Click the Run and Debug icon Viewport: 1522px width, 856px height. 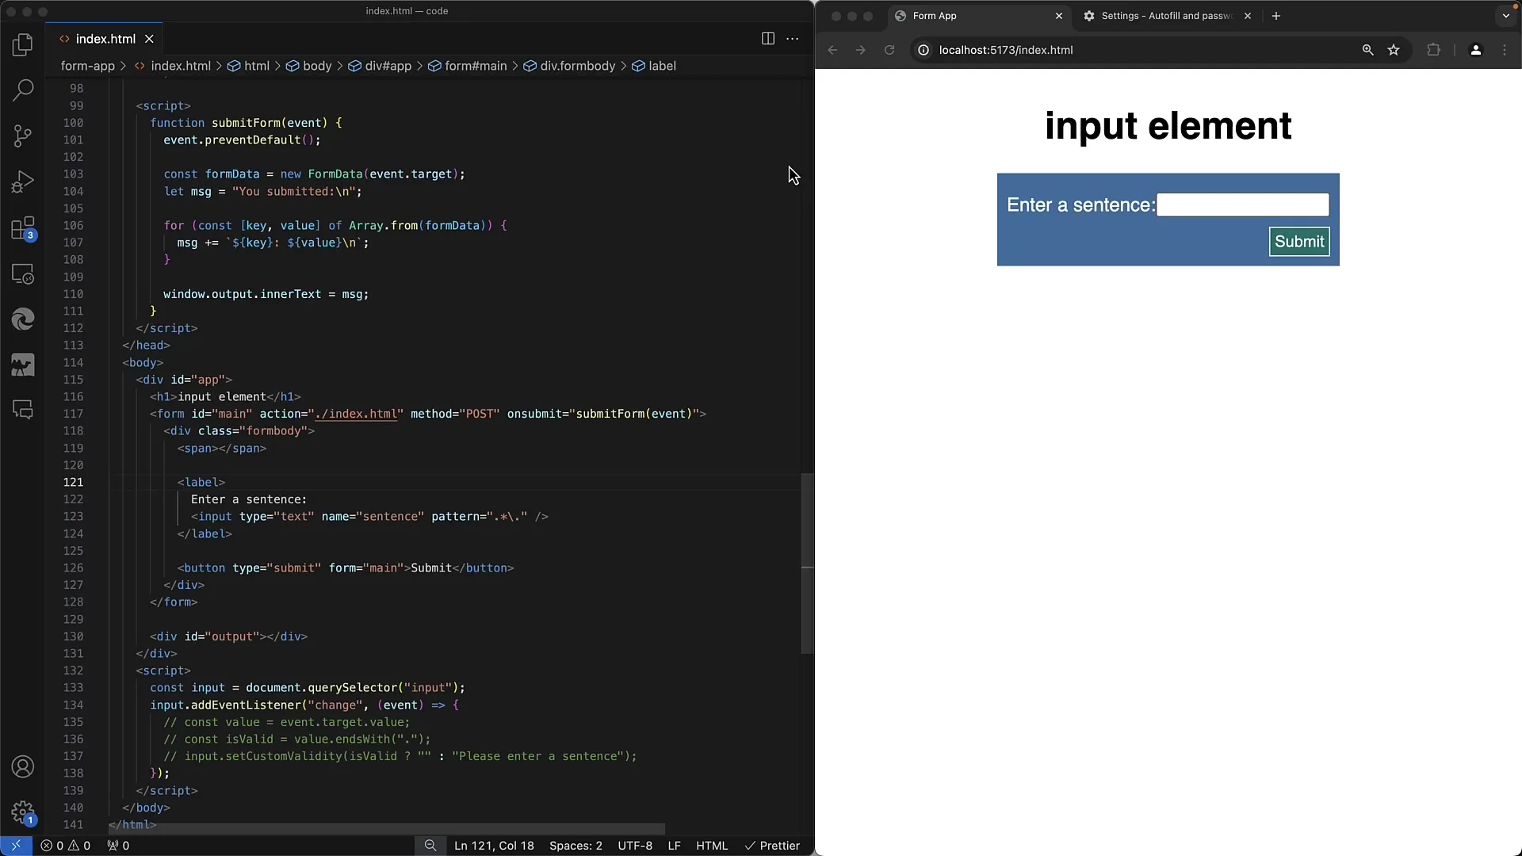[x=23, y=182]
